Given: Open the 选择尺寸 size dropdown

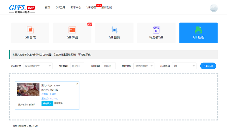Looking at the screenshot, I should [x=38, y=66].
